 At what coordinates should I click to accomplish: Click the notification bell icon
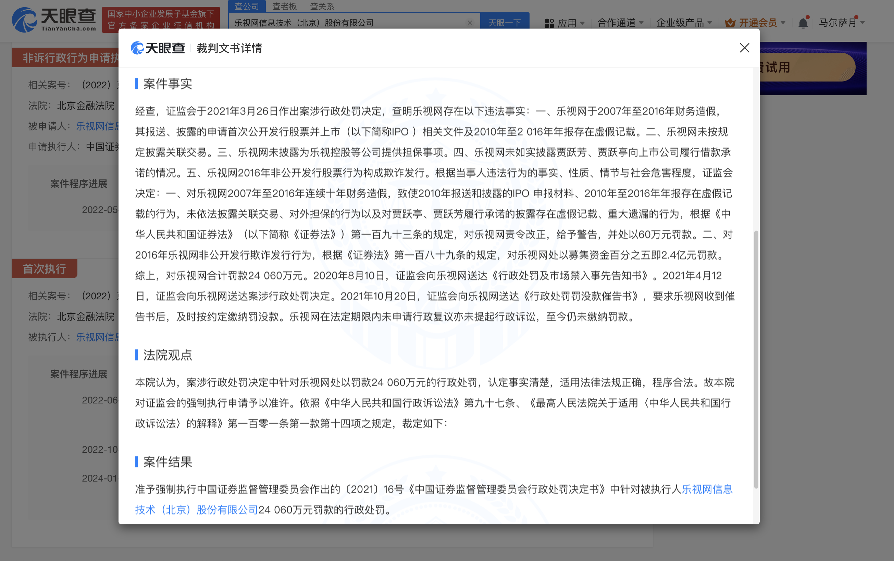[803, 23]
